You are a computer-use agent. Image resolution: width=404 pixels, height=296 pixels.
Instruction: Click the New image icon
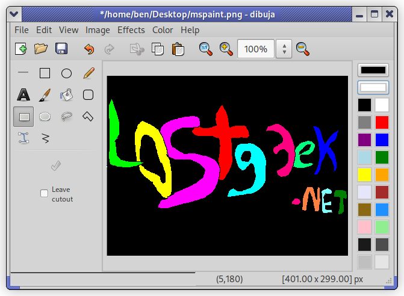(21, 49)
